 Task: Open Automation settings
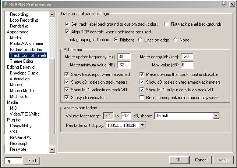(20, 79)
